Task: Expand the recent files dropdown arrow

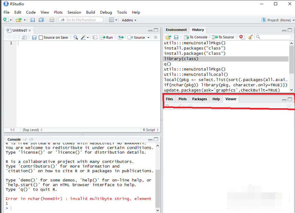Action: (24, 20)
